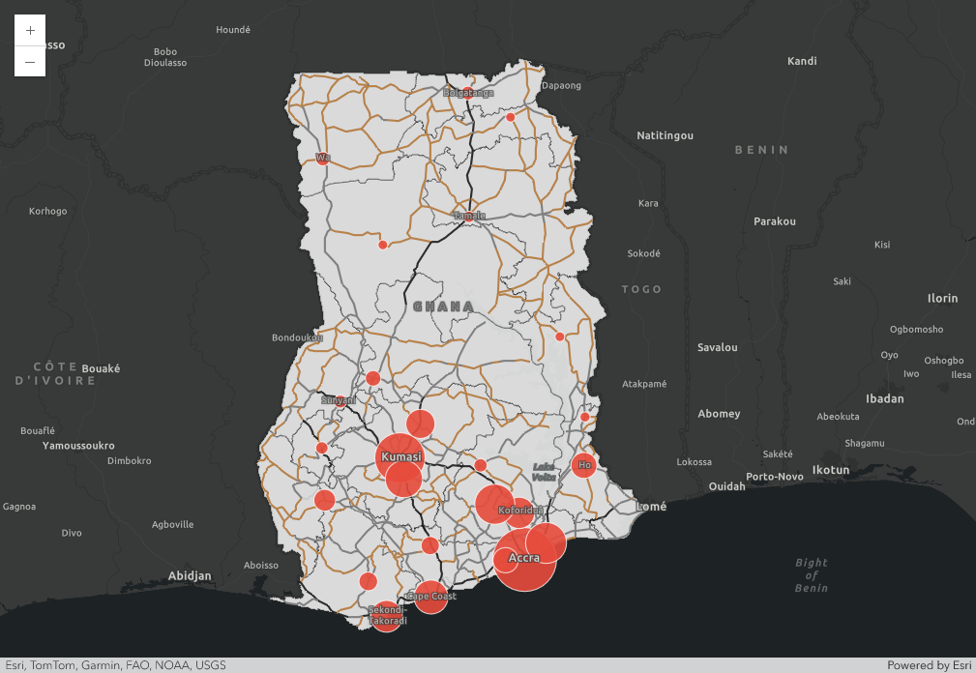The image size is (976, 673).
Task: Click the Lake Volta label
Action: coord(545,472)
